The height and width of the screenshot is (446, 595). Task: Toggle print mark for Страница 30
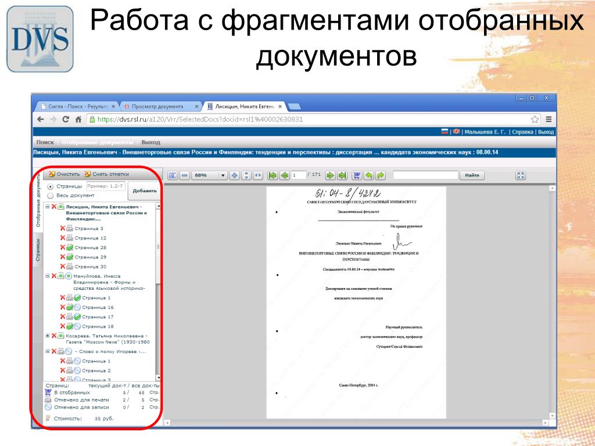[70, 266]
